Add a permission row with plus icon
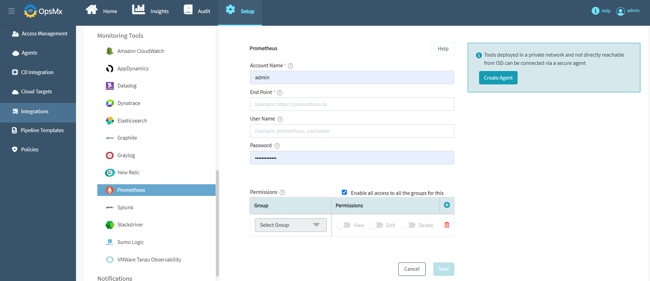Image resolution: width=650 pixels, height=281 pixels. point(447,205)
